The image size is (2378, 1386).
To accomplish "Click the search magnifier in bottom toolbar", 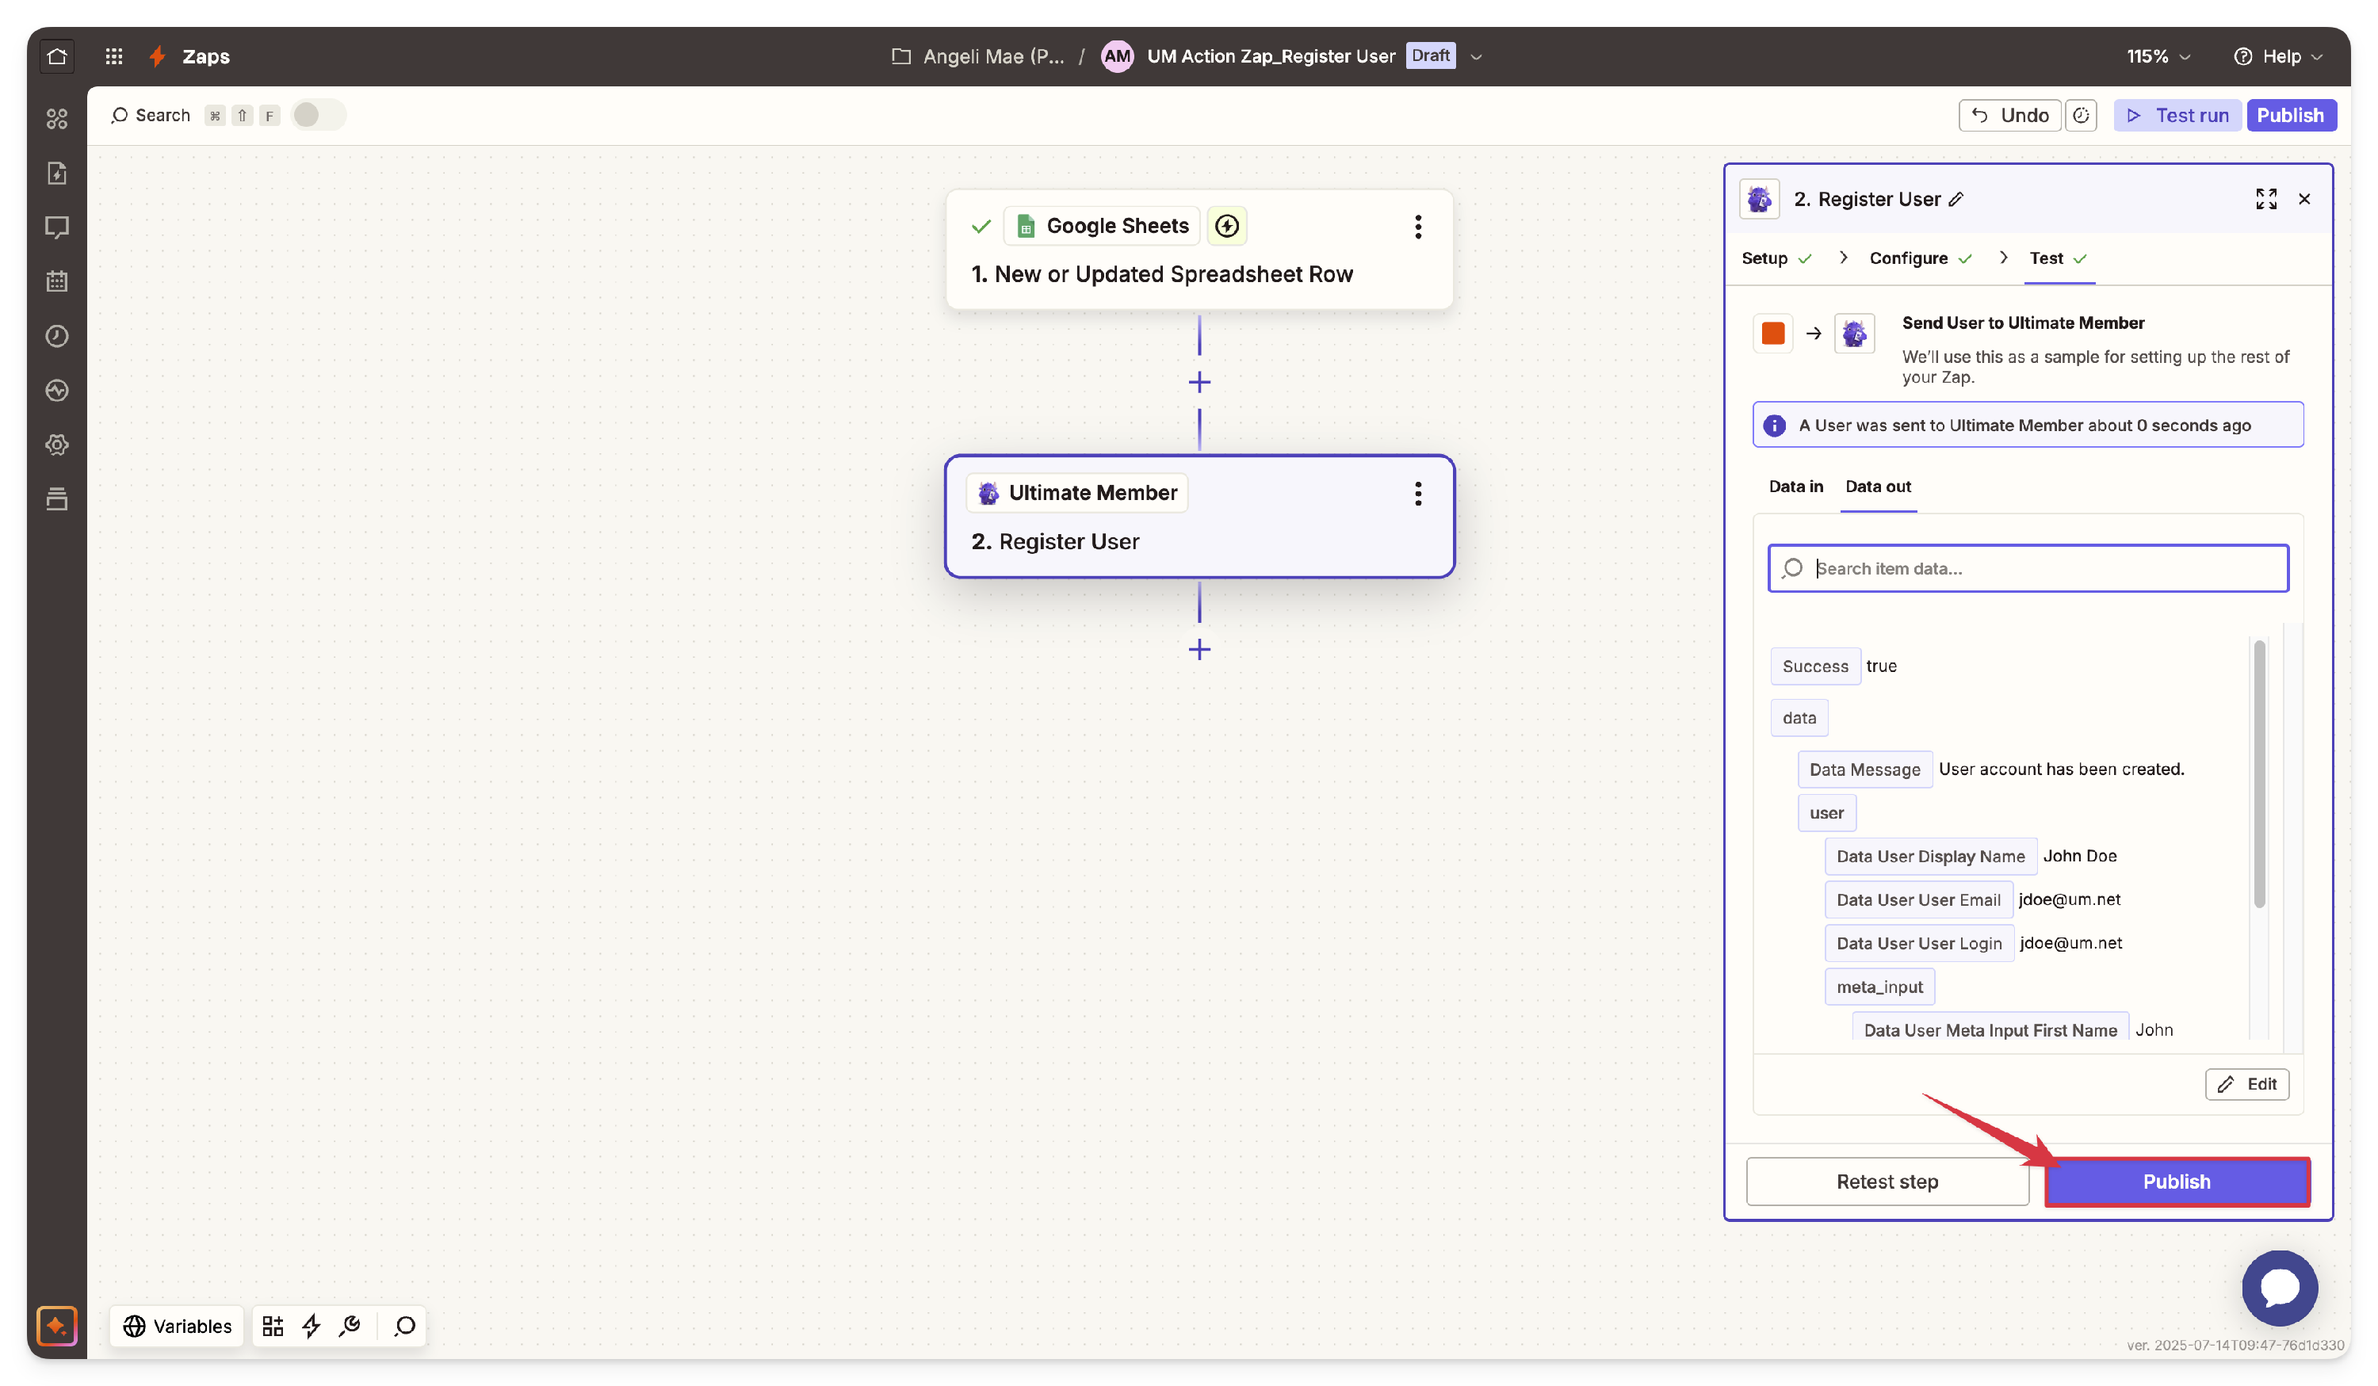I will coord(405,1326).
